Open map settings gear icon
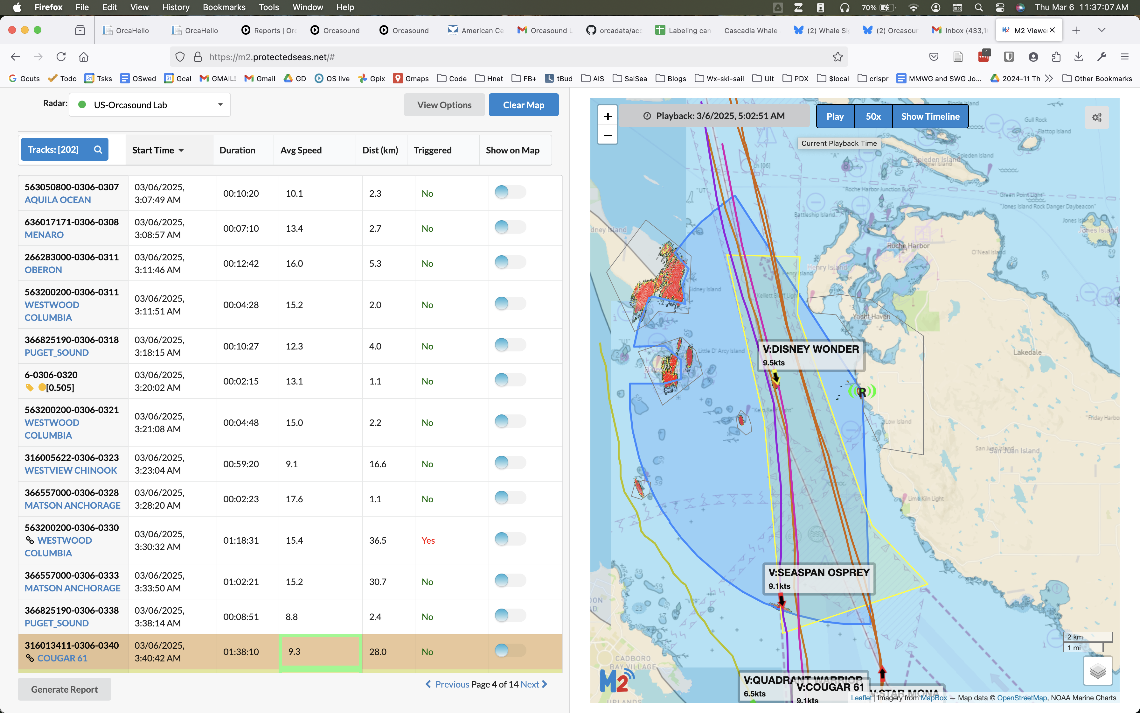The width and height of the screenshot is (1140, 713). coord(1097,117)
